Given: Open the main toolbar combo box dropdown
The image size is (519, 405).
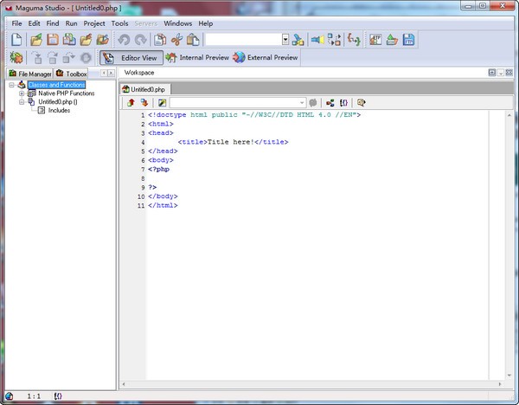Looking at the screenshot, I should point(285,40).
